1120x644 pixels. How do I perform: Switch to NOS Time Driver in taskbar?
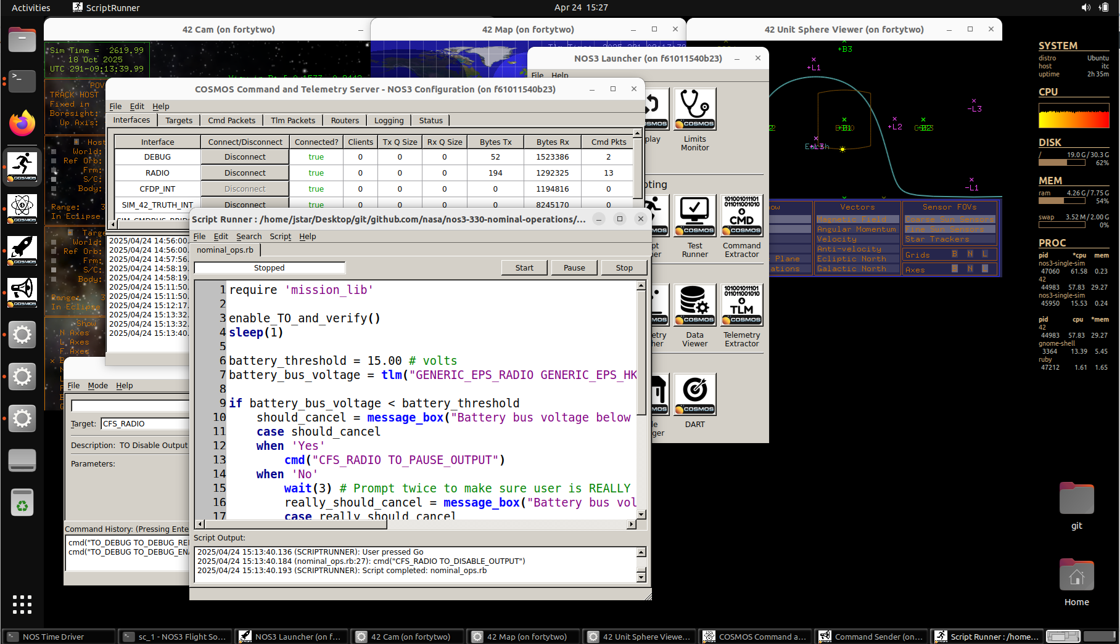click(59, 637)
